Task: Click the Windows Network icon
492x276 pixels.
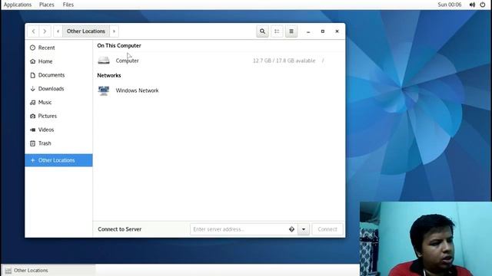Action: [x=104, y=90]
